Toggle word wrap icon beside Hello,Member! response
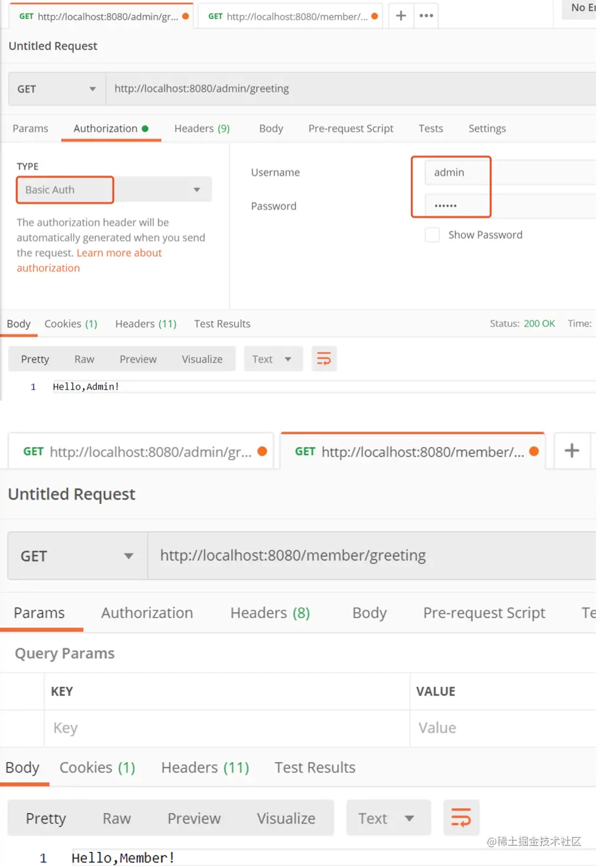Viewport: 600px width, 866px height. (461, 818)
